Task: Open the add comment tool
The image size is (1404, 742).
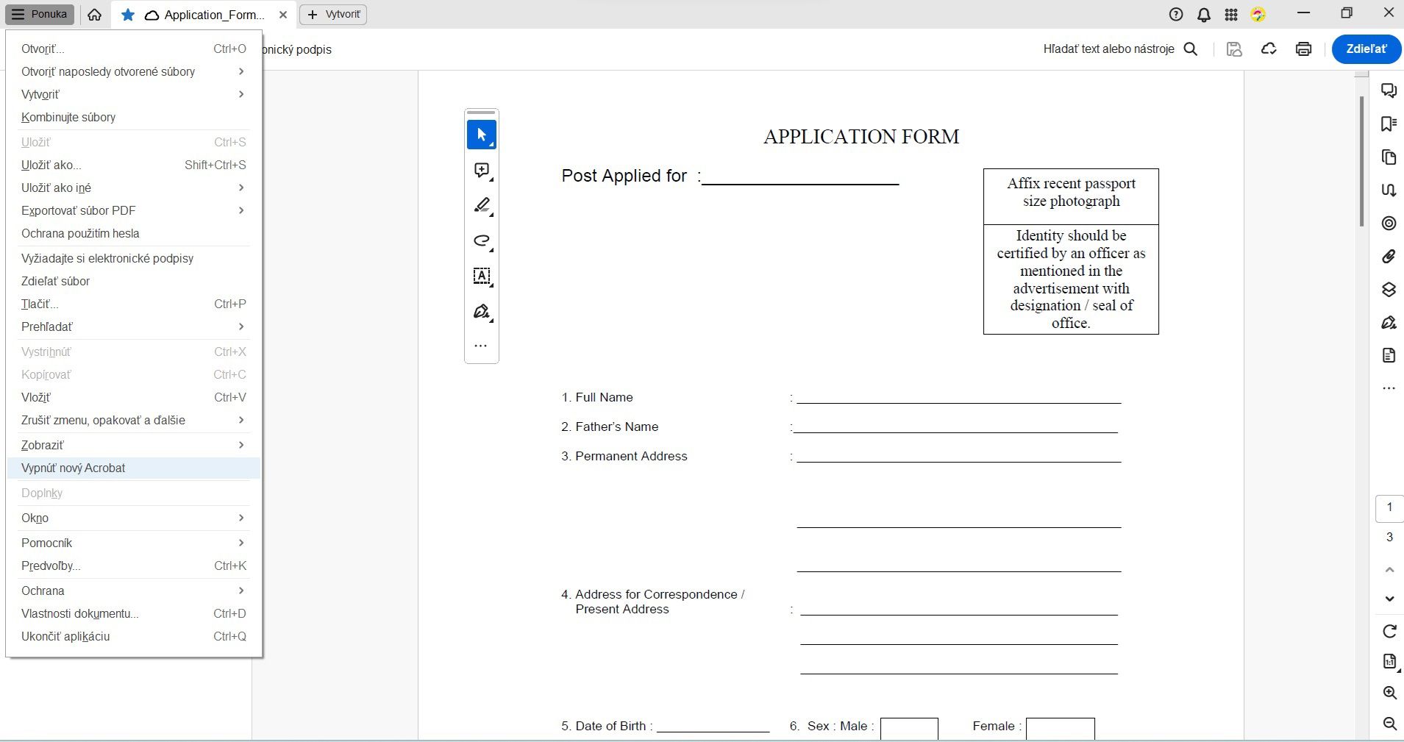Action: coord(482,171)
